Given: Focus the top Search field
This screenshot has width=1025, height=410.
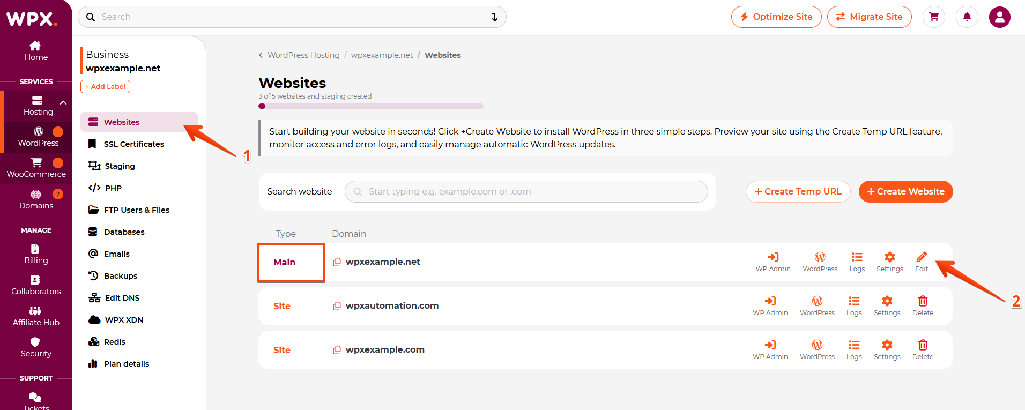Looking at the screenshot, I should 292,17.
